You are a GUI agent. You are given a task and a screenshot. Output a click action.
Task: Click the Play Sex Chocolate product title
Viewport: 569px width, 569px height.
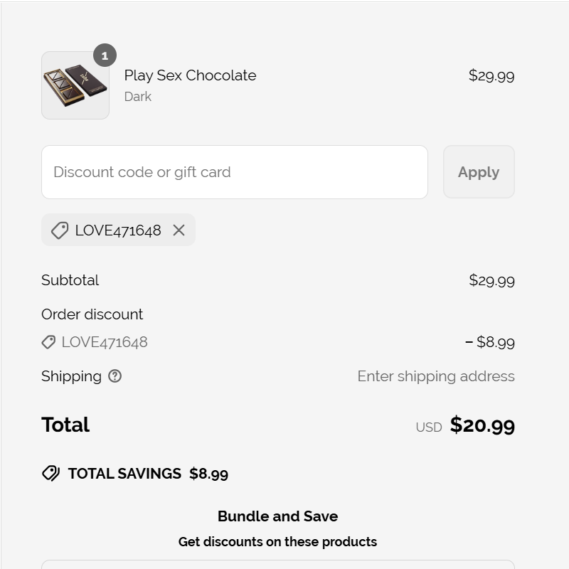[x=190, y=75]
